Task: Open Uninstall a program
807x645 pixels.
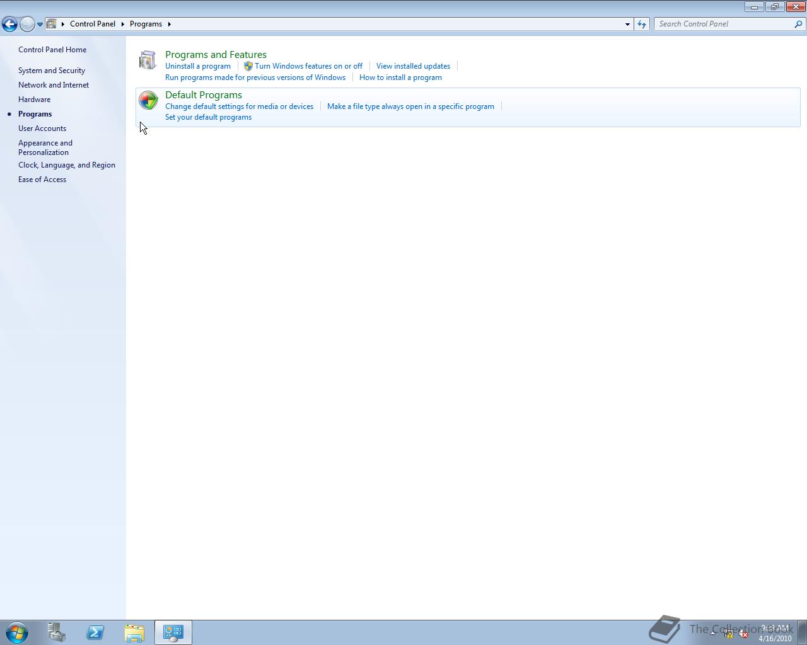Action: 198,66
